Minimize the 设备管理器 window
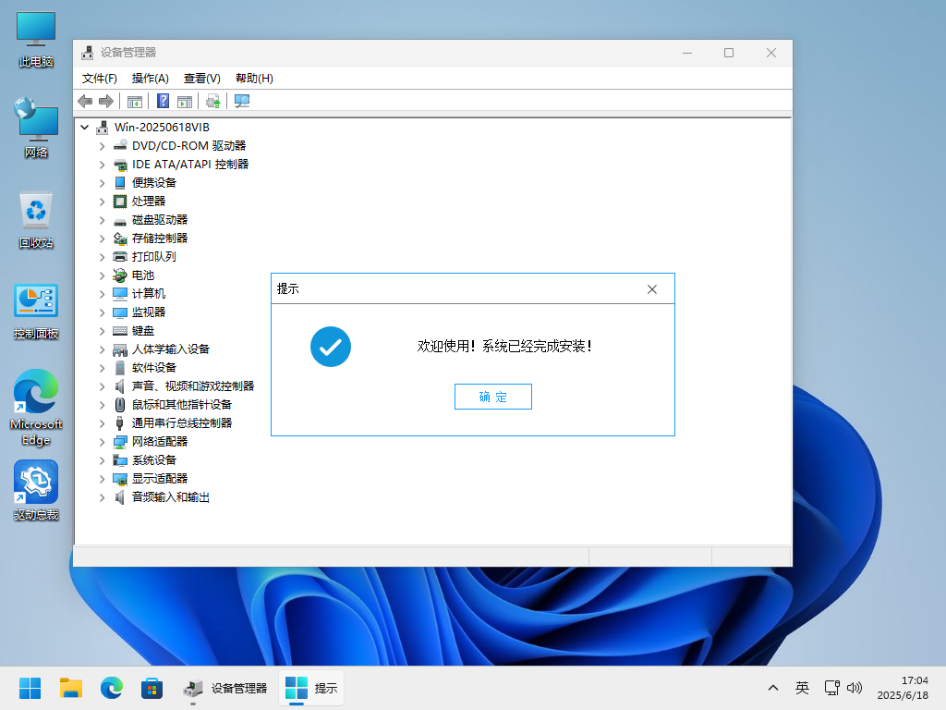Viewport: 946px width, 710px height. coord(687,53)
